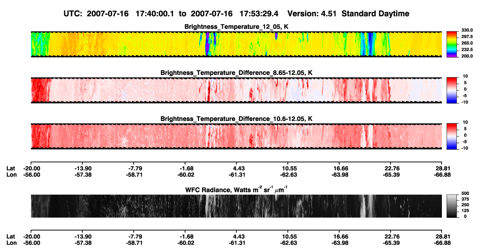
Task: Select the Brightness_Temperature_Difference_10.6-12.05 title
Action: [236, 119]
